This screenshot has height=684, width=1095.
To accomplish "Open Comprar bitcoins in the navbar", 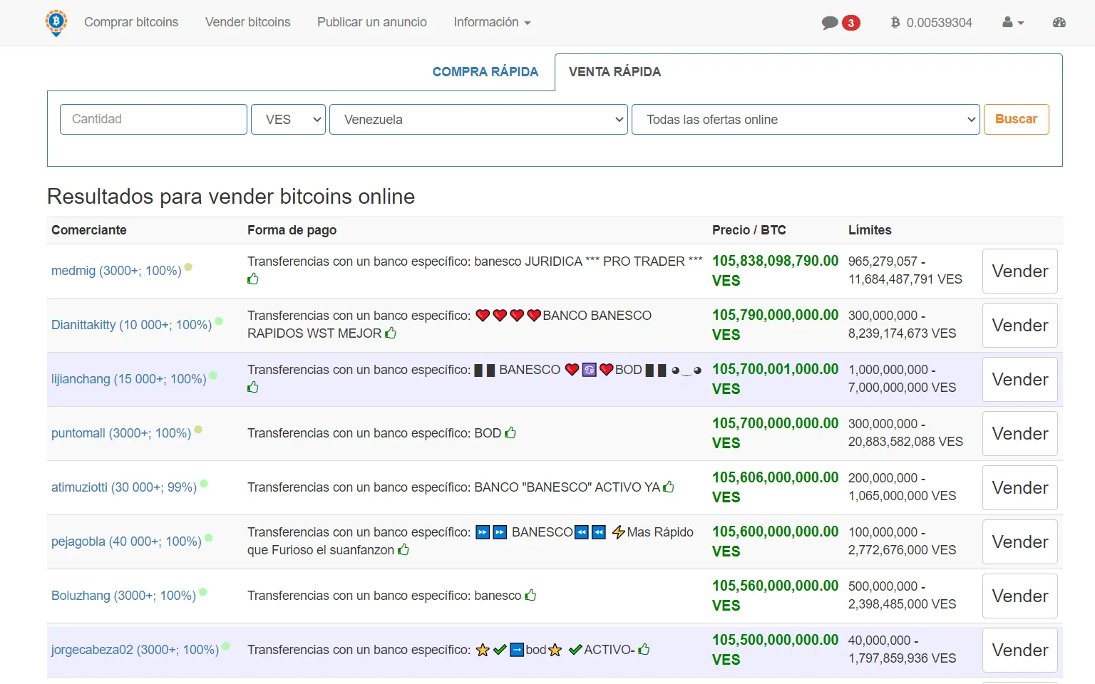I will point(131,22).
